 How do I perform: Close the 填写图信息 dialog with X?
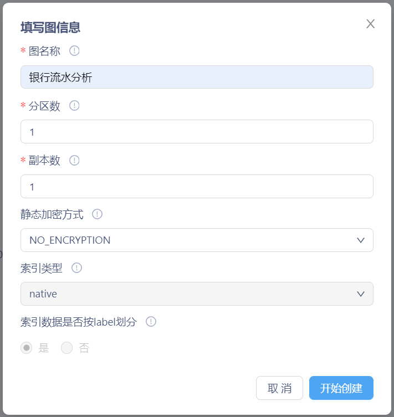371,24
